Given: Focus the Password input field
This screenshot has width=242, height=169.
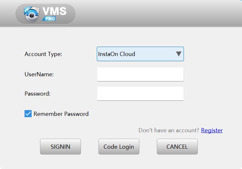Looking at the screenshot, I should click(140, 94).
